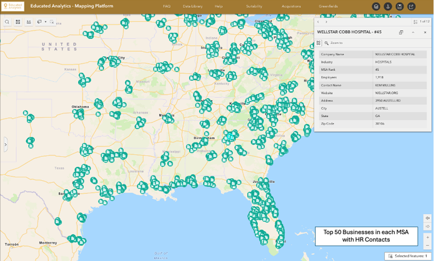Zoom in on the map with plus button
This screenshot has width=434, height=261.
coord(428,237)
